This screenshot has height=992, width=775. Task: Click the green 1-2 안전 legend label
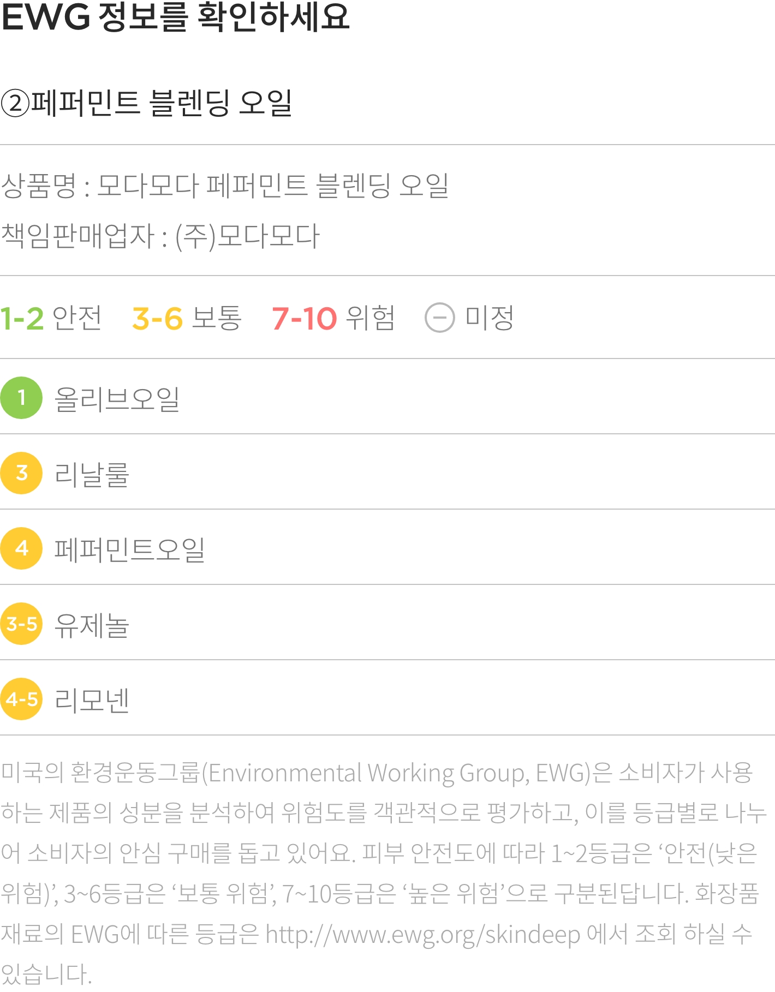[51, 318]
